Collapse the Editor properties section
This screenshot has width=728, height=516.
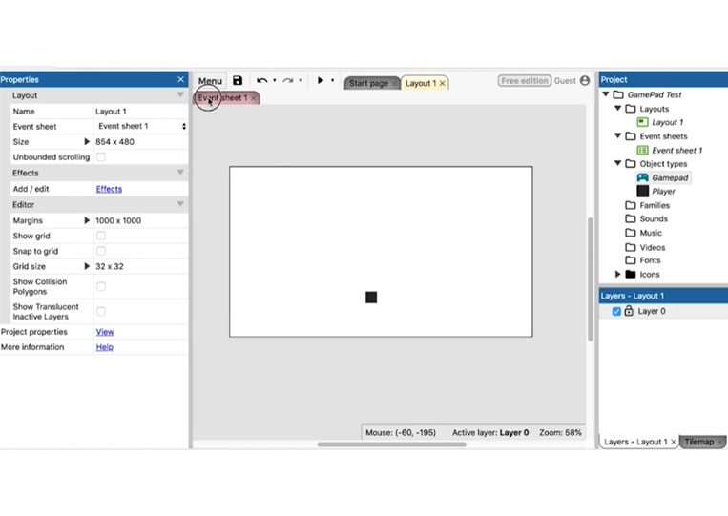point(180,204)
